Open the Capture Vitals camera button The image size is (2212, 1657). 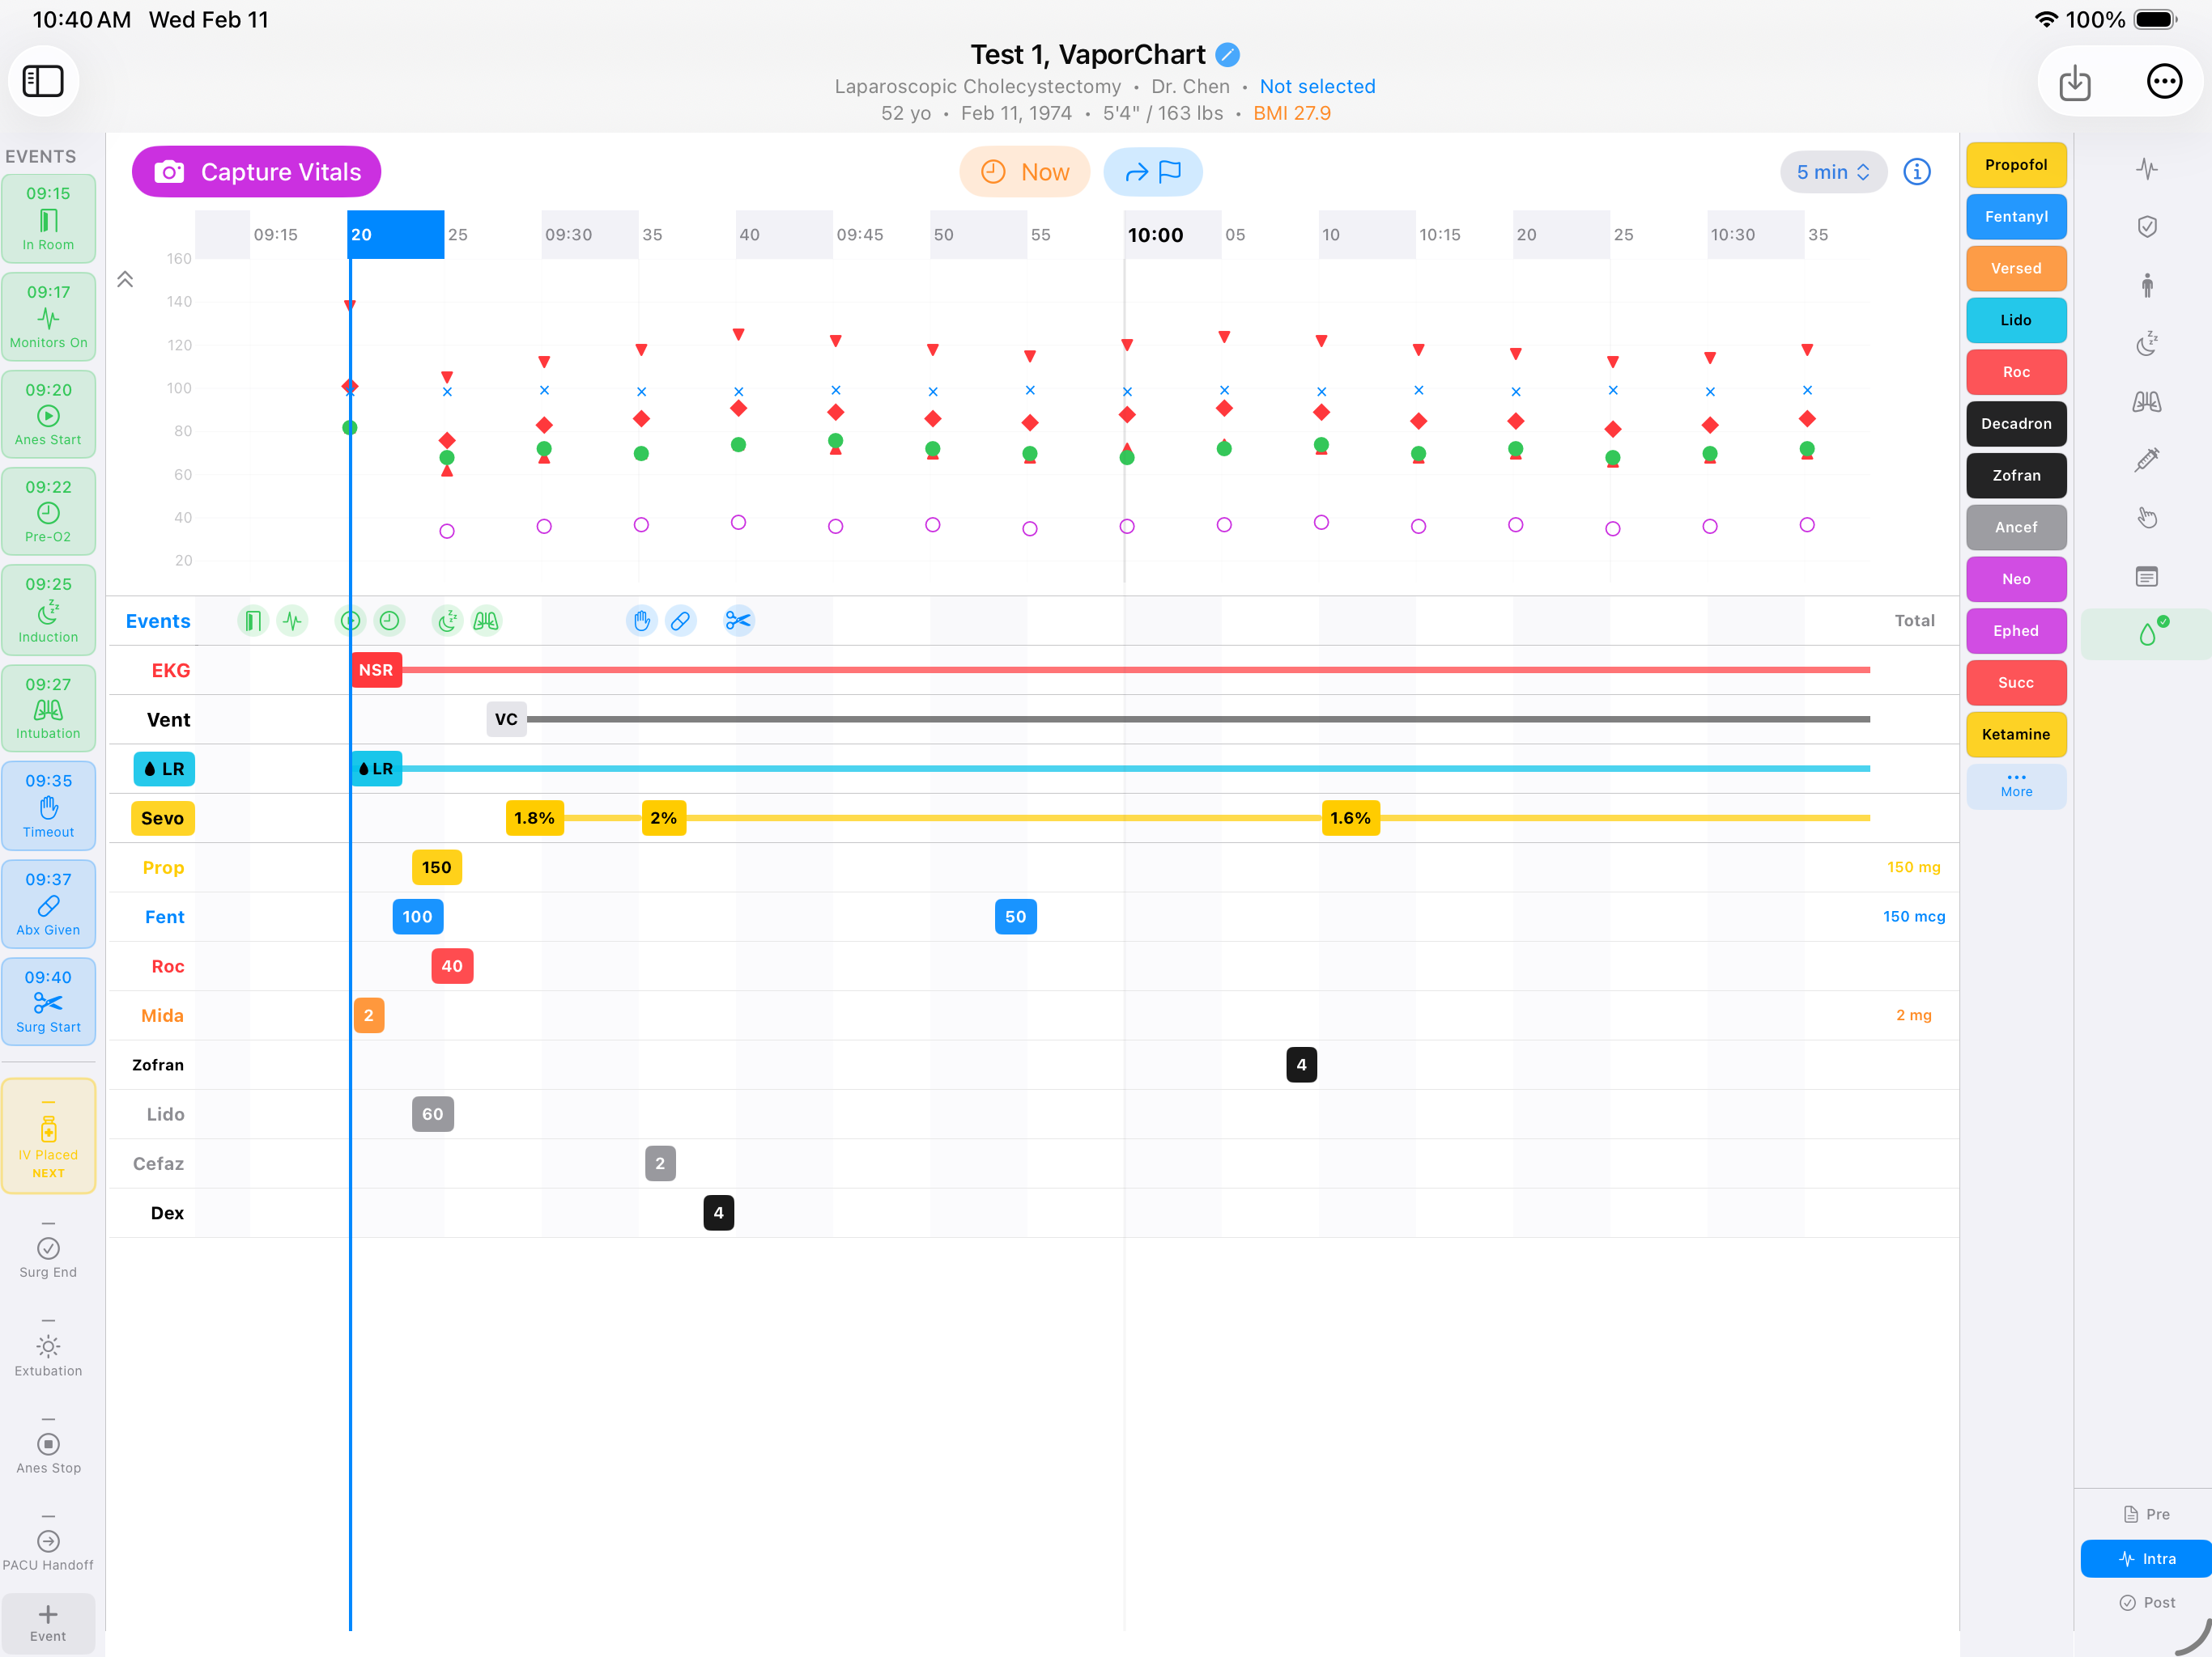click(256, 171)
